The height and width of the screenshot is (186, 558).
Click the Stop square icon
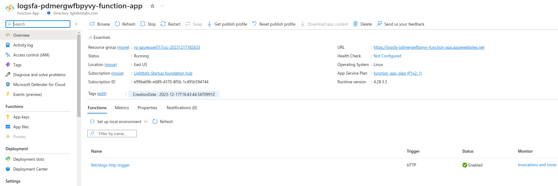click(143, 24)
